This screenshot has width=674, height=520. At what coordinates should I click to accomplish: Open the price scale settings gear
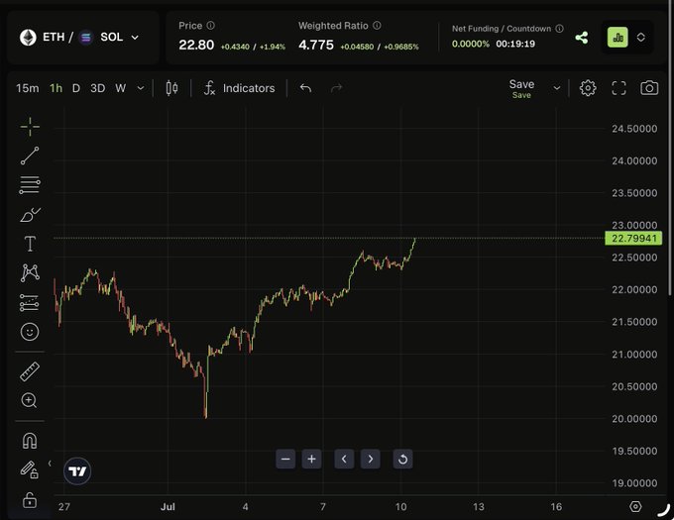[x=635, y=507]
